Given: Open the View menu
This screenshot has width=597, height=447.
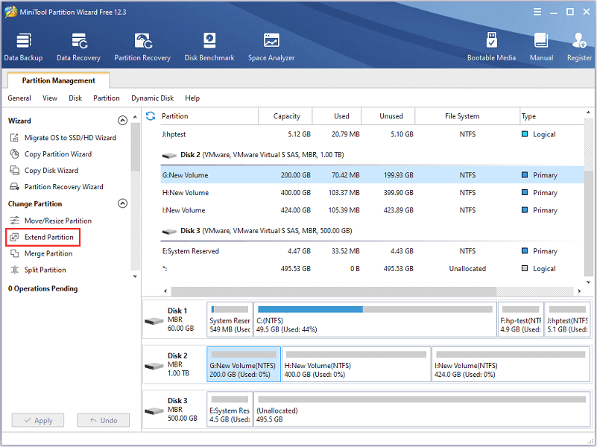Looking at the screenshot, I should 50,98.
